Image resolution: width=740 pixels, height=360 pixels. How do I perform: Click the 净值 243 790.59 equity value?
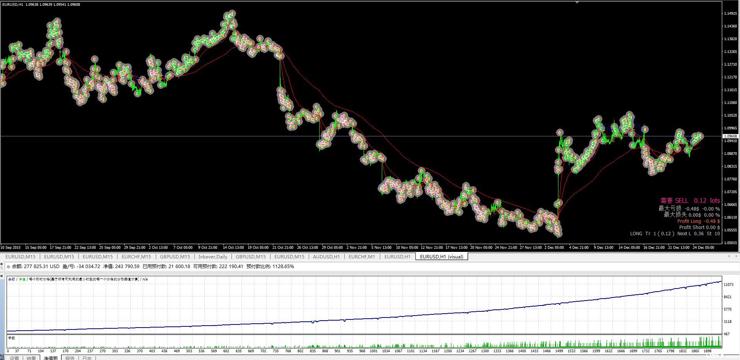tap(121, 267)
